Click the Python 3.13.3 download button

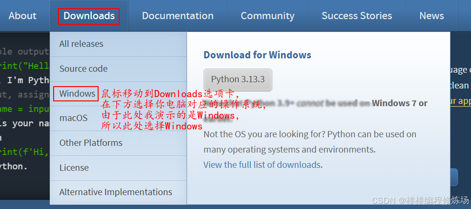tap(238, 79)
